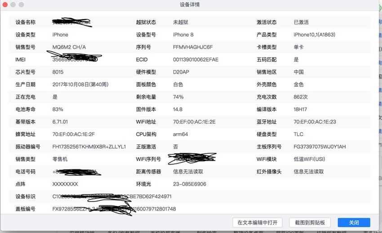The width and height of the screenshot is (382, 233).
Task: Click sales model MQ6M2 CH/A
Action: click(69, 47)
